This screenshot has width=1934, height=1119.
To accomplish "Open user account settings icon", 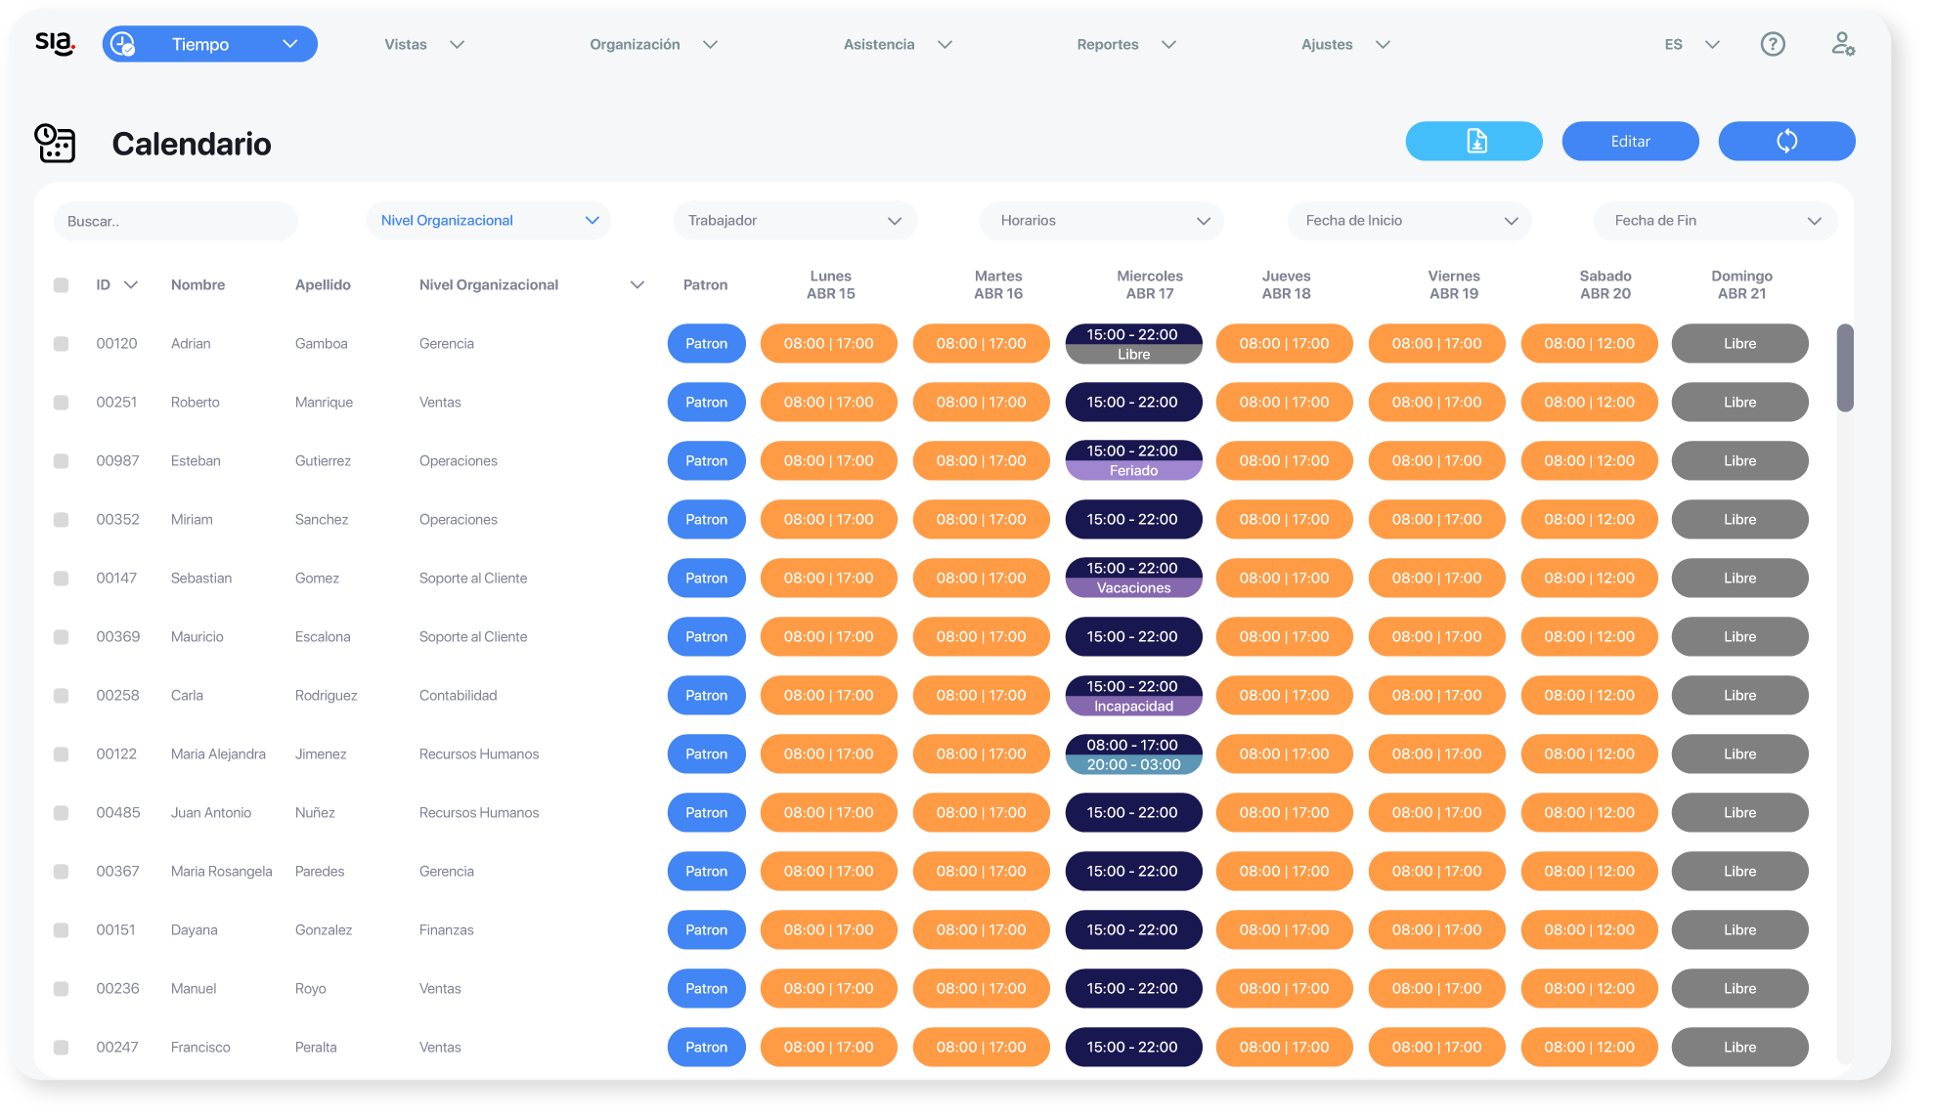I will pyautogui.click(x=1843, y=44).
